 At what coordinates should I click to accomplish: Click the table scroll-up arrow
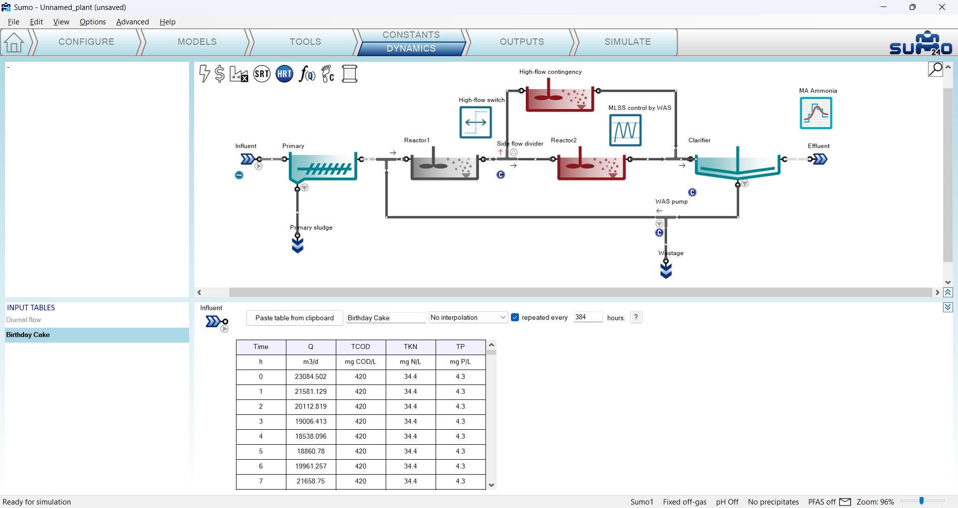point(491,345)
